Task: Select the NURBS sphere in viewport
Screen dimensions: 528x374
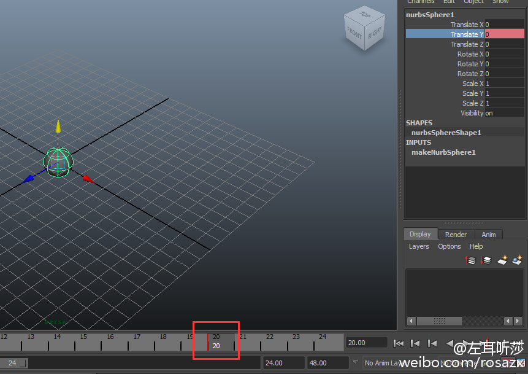Action: pyautogui.click(x=58, y=162)
